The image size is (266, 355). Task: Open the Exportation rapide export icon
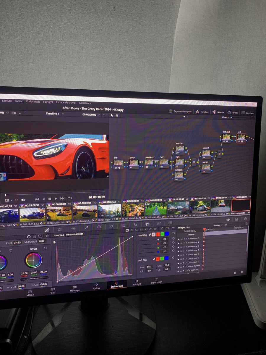click(x=171, y=111)
